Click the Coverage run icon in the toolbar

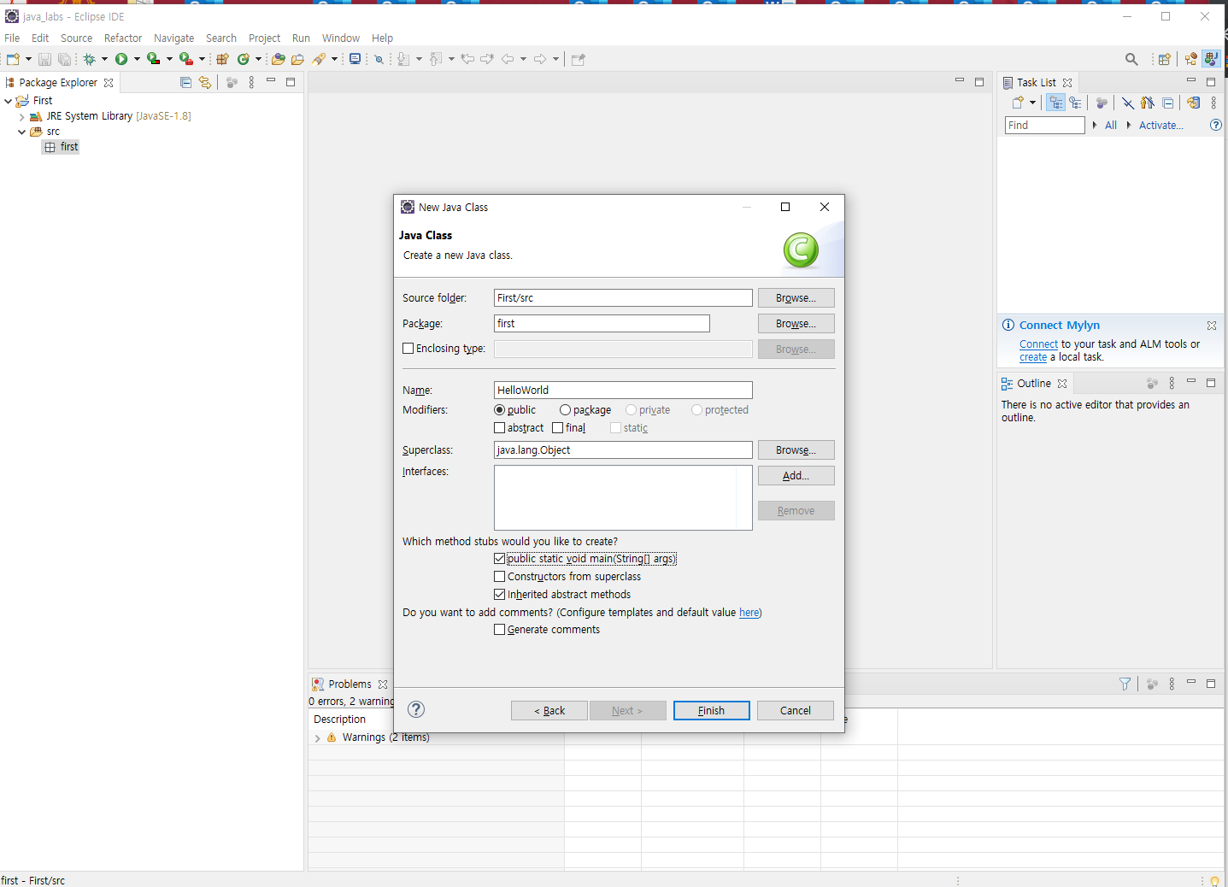coord(153,59)
